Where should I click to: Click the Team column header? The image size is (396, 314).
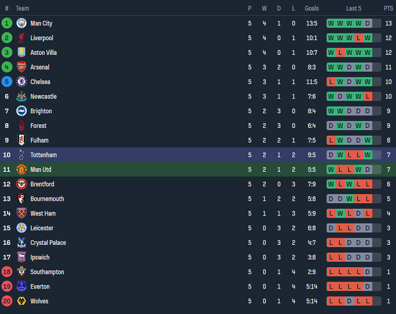coord(22,8)
